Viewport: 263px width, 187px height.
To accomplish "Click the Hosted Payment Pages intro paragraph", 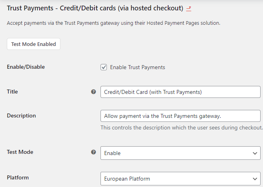I will (x=113, y=23).
